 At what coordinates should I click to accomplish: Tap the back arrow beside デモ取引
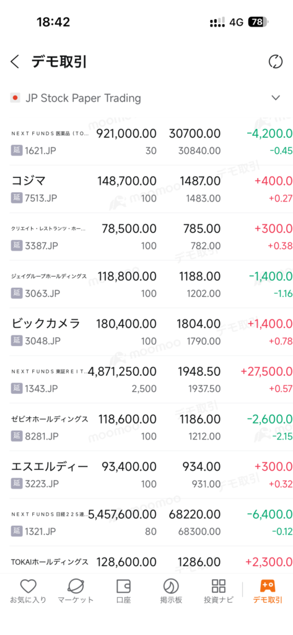click(15, 62)
